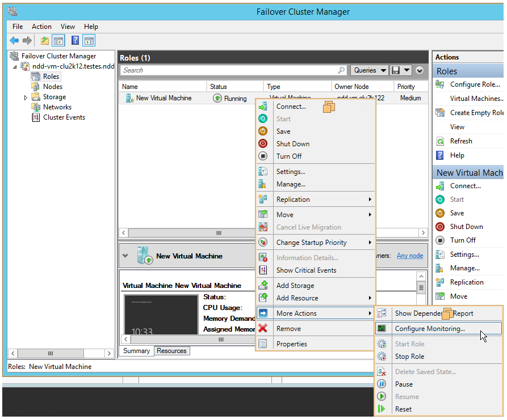Expand the Storage tree node
This screenshot has width=507, height=420.
26,97
